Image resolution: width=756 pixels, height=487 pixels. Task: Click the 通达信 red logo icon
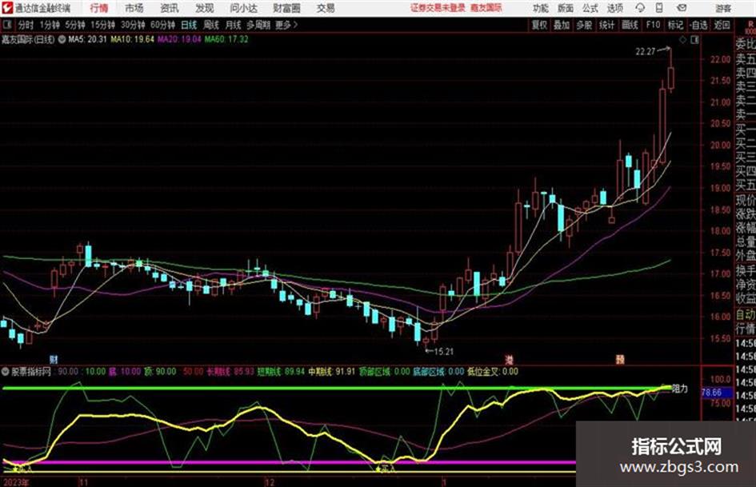pos(7,8)
